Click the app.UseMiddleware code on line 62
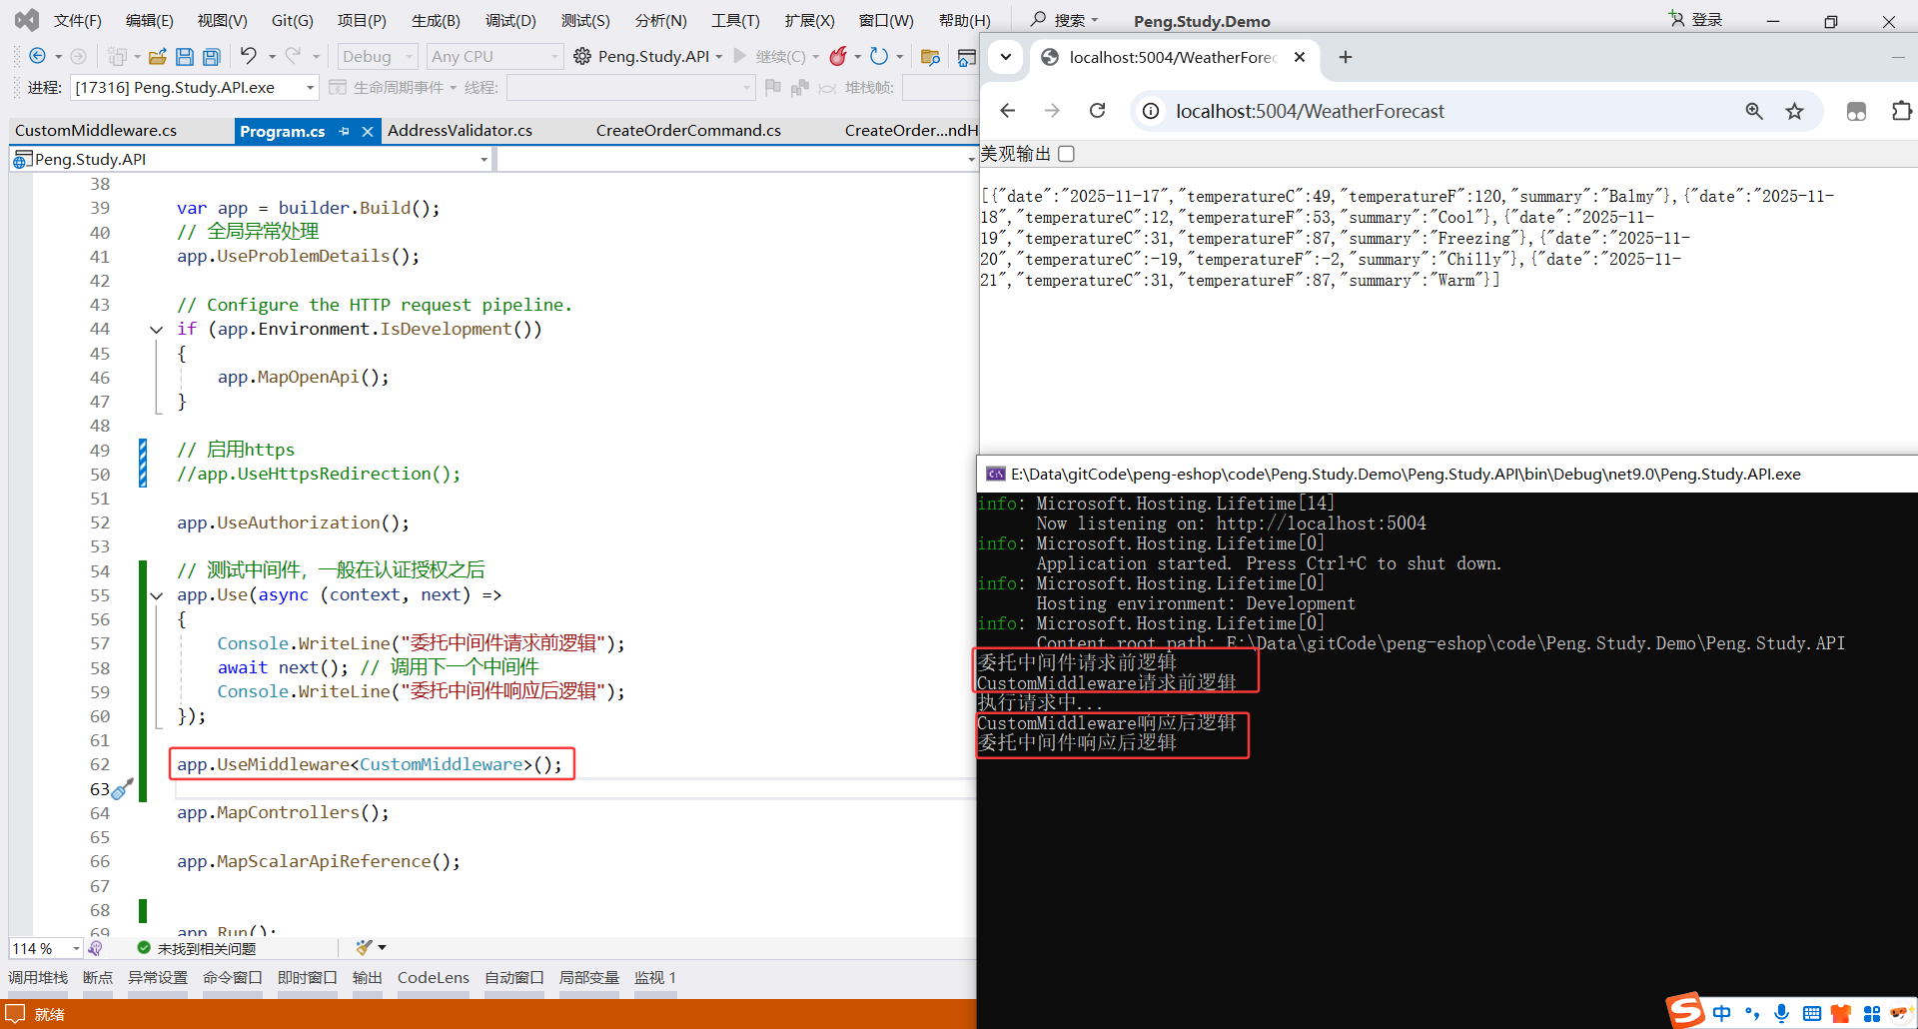 pos(370,765)
